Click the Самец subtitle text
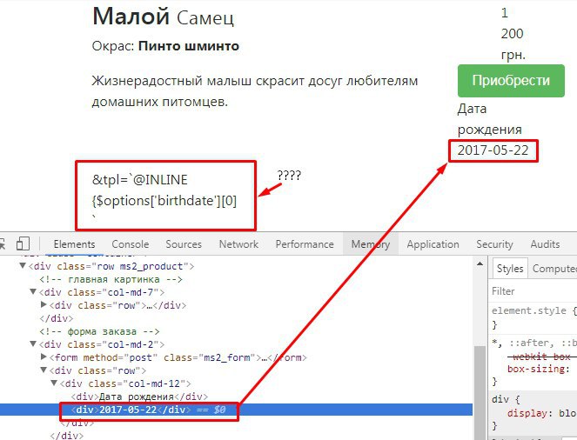The image size is (577, 440). pos(205,17)
